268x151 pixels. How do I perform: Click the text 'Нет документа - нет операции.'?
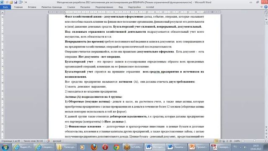pyautogui.click(x=100, y=57)
